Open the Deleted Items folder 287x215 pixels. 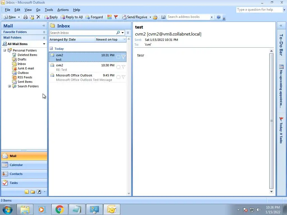point(27,55)
